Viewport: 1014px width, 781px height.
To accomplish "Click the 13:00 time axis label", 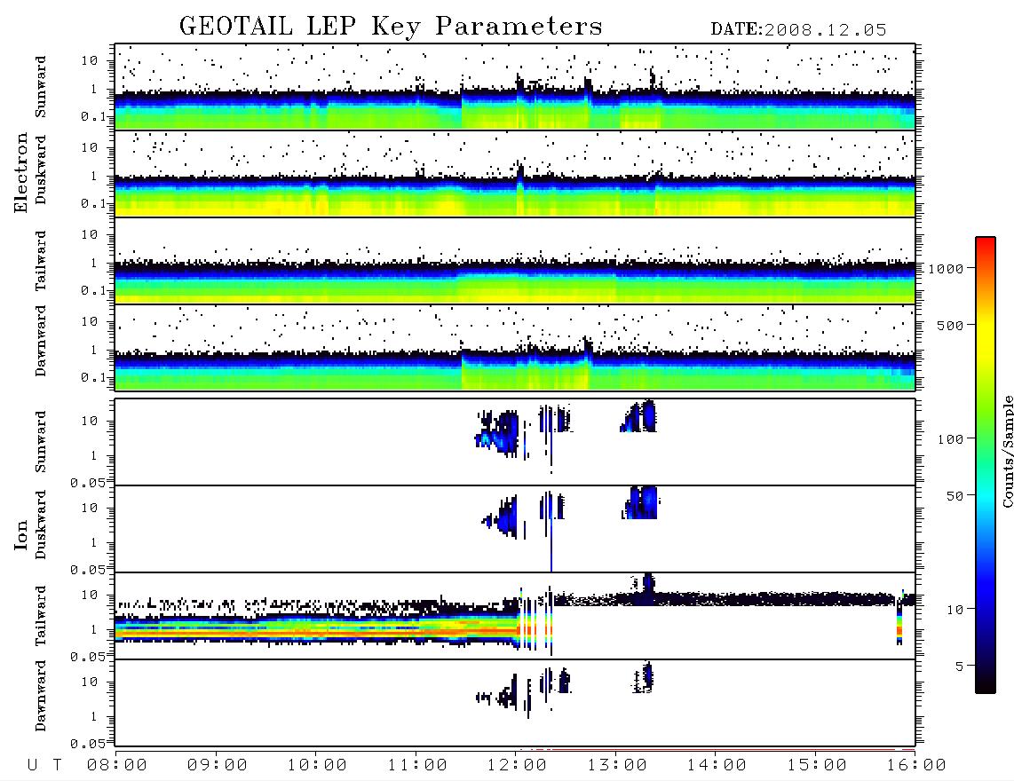I will [617, 766].
